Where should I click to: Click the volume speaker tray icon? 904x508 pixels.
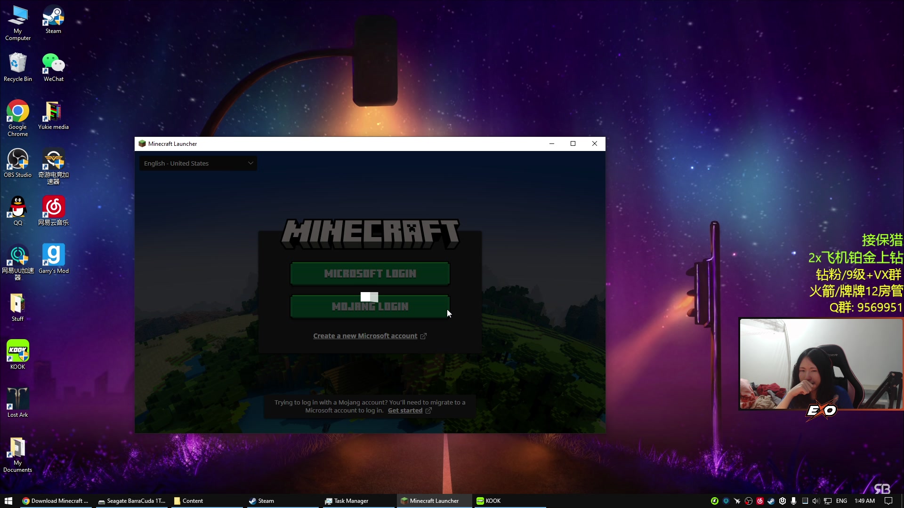click(x=816, y=501)
